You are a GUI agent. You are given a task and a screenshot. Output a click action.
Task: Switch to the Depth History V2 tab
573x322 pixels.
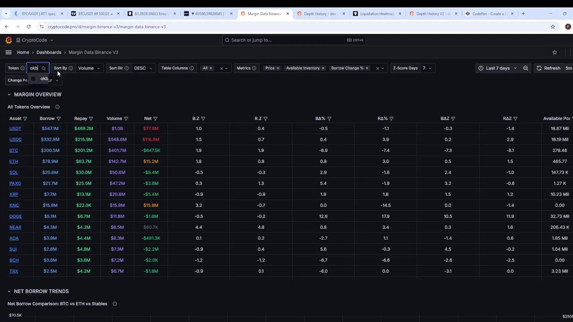coord(433,14)
